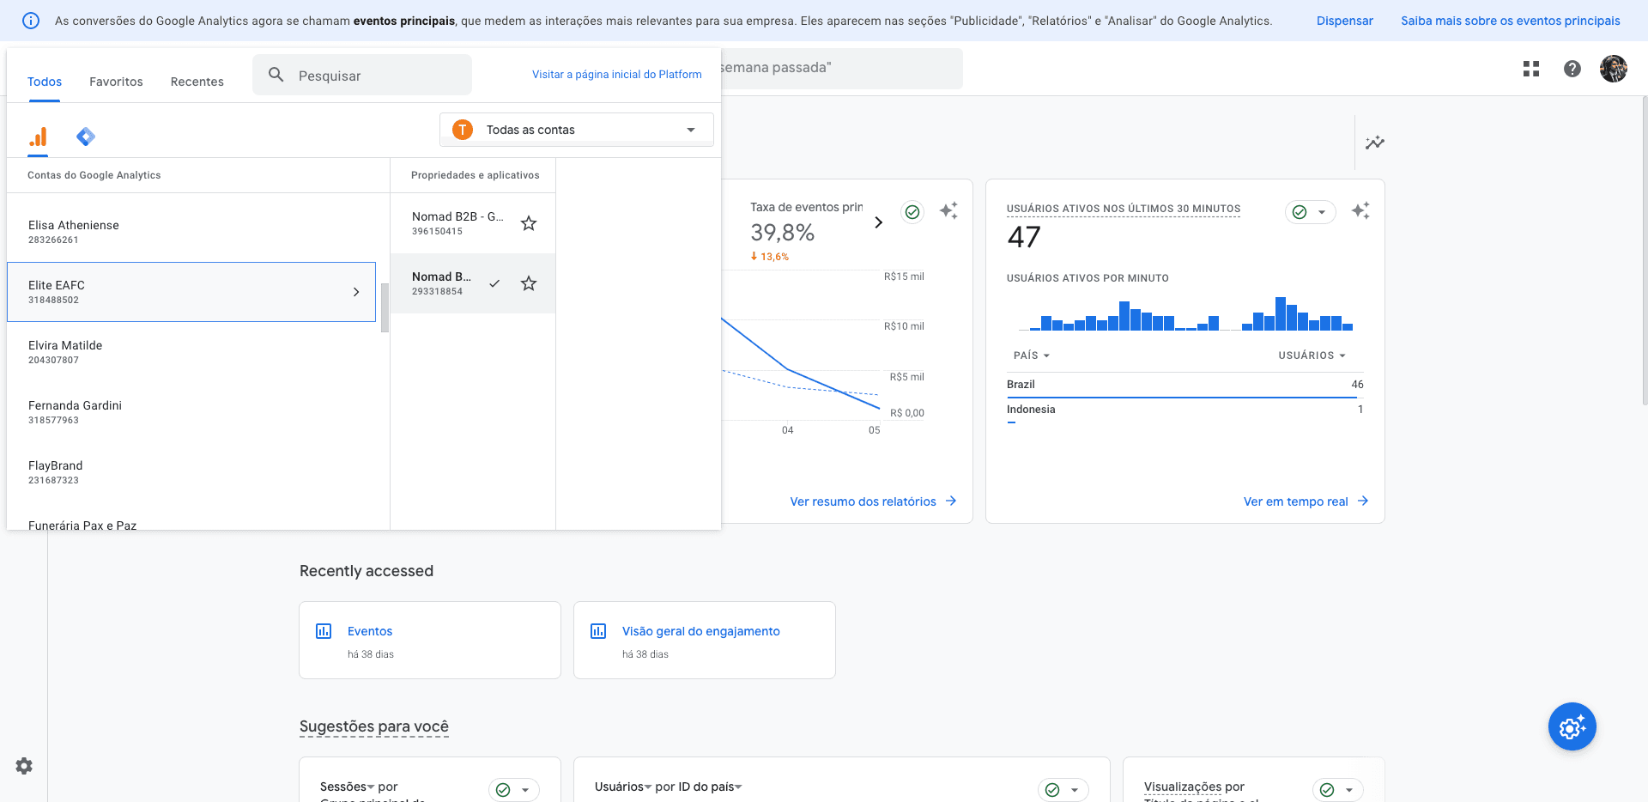Open the USUÁRIOS metric dropdown
This screenshot has width=1648, height=802.
[x=1312, y=355]
